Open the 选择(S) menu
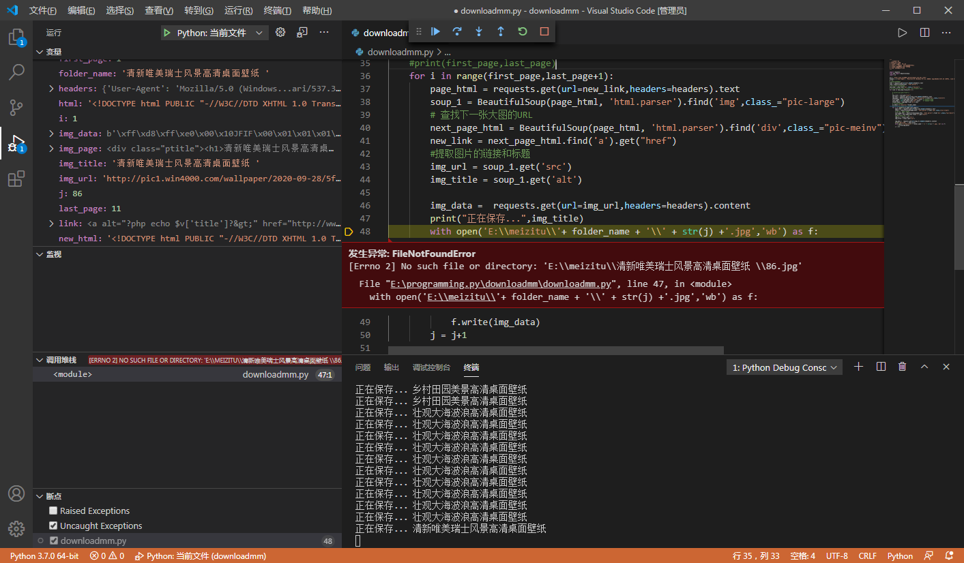Image resolution: width=964 pixels, height=563 pixels. coord(120,11)
